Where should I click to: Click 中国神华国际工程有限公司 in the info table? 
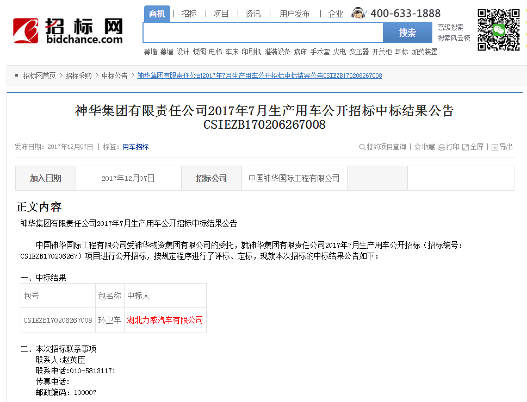pos(294,178)
